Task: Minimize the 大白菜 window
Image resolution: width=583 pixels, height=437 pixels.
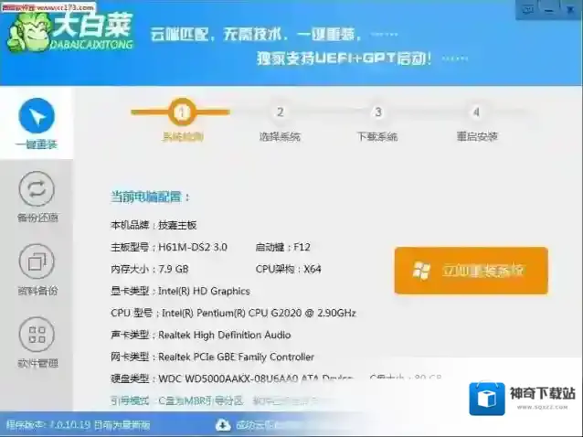Action: pos(550,10)
